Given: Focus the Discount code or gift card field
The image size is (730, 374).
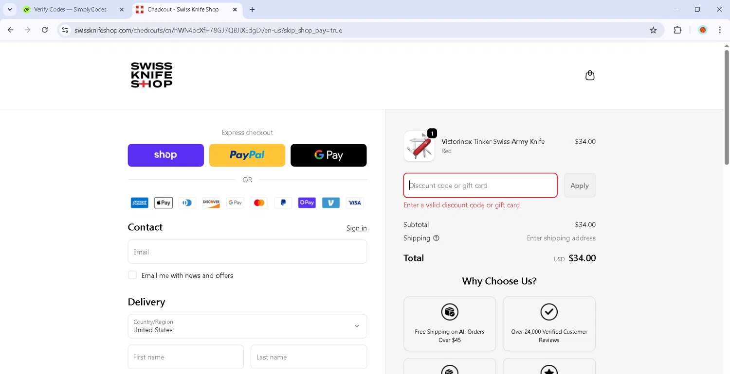Looking at the screenshot, I should (x=480, y=186).
